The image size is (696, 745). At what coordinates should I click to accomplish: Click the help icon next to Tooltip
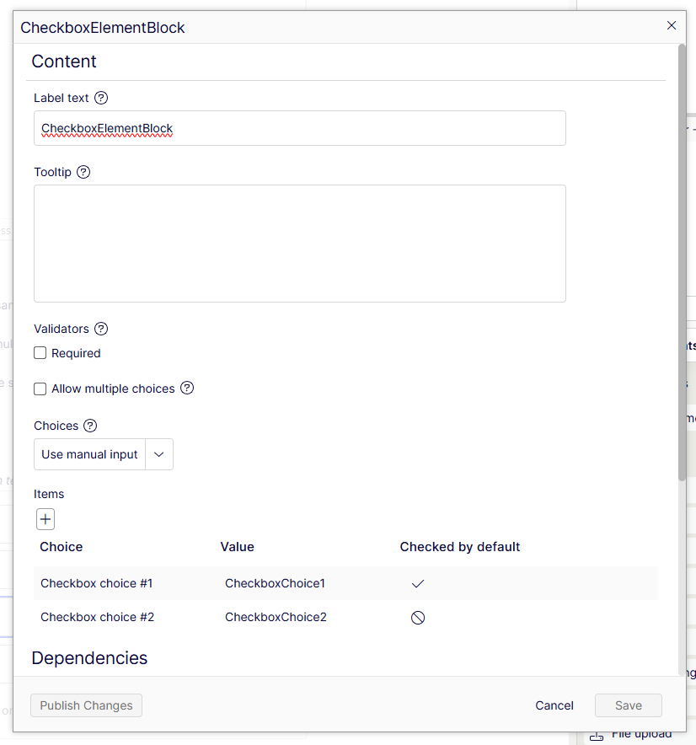(x=83, y=172)
